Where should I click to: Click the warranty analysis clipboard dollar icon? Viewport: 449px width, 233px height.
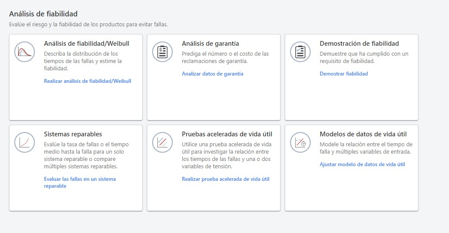(x=162, y=52)
